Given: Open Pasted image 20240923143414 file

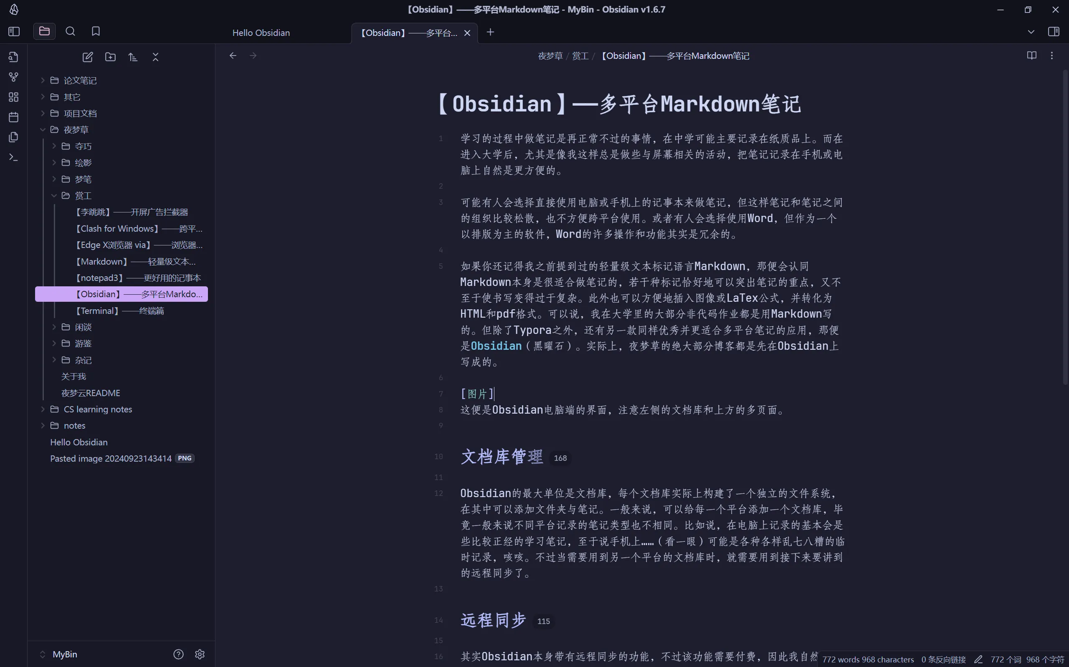Looking at the screenshot, I should 122,458.
